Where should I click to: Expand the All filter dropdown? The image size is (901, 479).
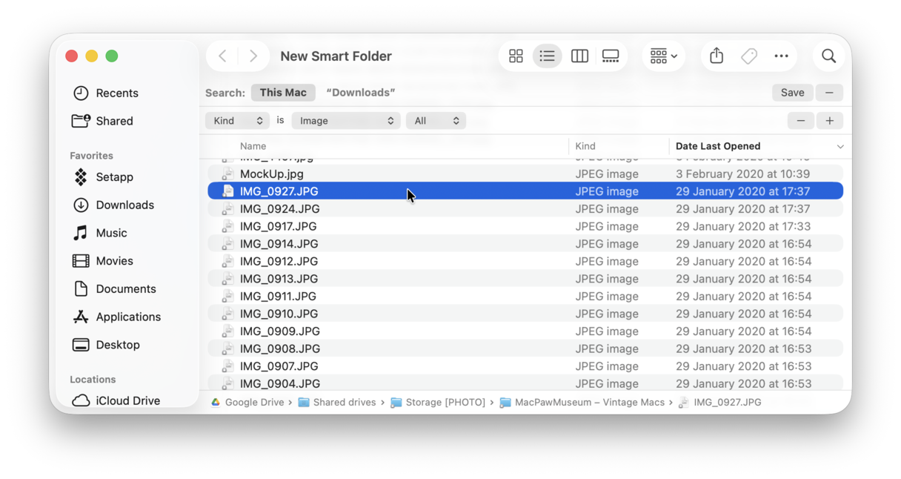coord(436,120)
